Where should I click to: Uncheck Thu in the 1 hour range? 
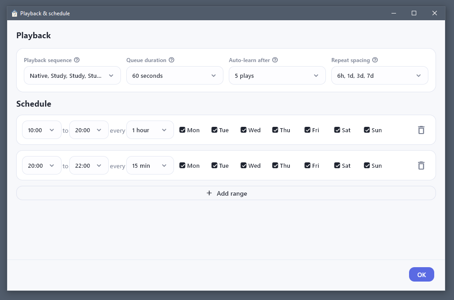(275, 130)
